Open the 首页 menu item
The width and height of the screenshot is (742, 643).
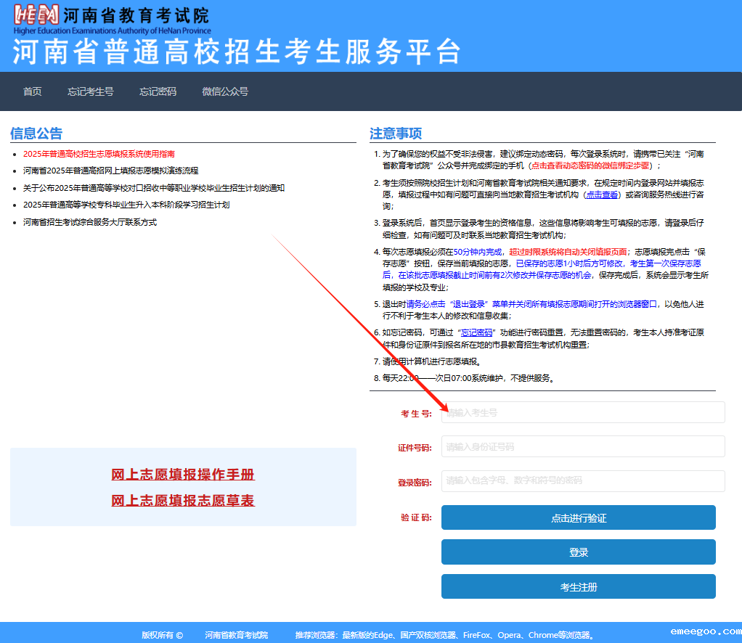[32, 91]
